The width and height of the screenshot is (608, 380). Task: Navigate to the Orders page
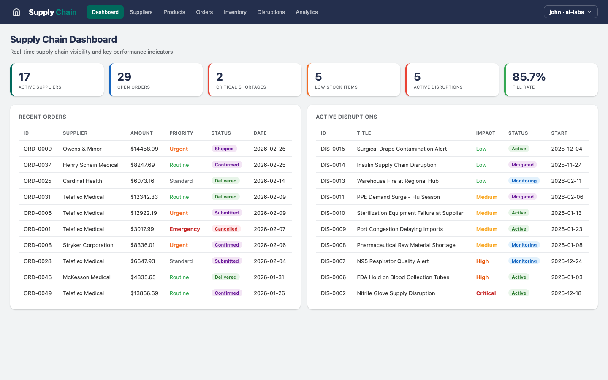204,12
